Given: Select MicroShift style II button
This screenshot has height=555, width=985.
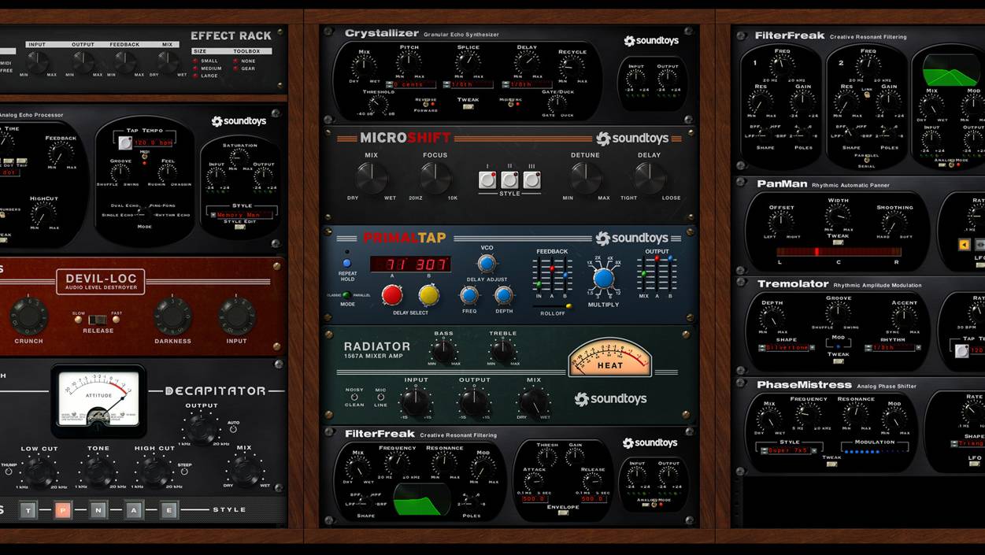Looking at the screenshot, I should click(x=509, y=179).
